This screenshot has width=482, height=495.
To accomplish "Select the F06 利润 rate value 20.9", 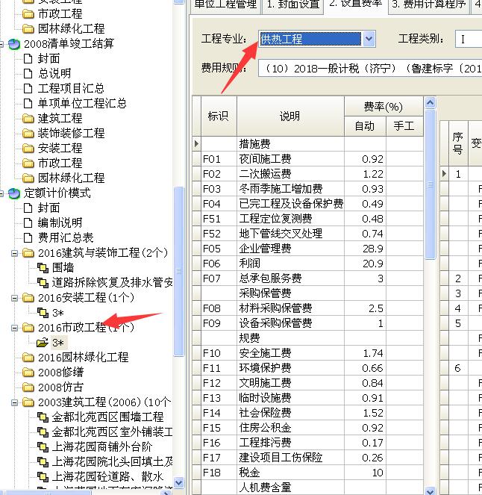I will (365, 264).
